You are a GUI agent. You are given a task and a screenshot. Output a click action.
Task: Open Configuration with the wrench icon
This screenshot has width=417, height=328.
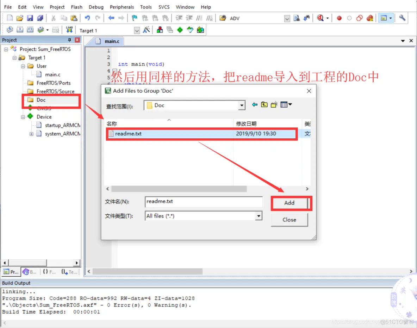click(402, 18)
